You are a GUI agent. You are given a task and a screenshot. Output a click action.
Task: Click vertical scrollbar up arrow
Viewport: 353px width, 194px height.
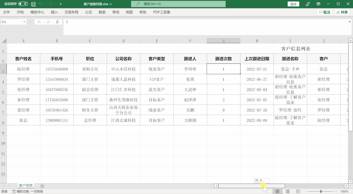pyautogui.click(x=350, y=40)
